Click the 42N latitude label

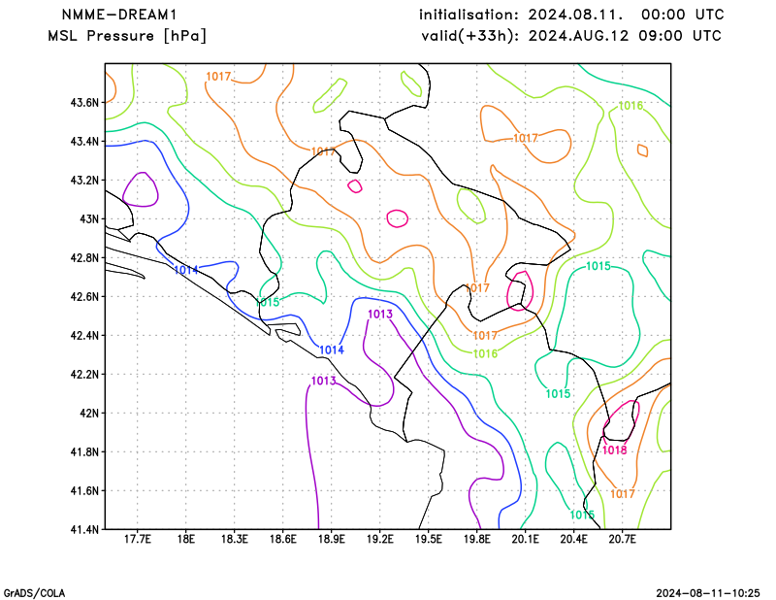point(89,414)
